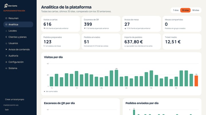Click the Usuarios sidebar icon

(6, 43)
